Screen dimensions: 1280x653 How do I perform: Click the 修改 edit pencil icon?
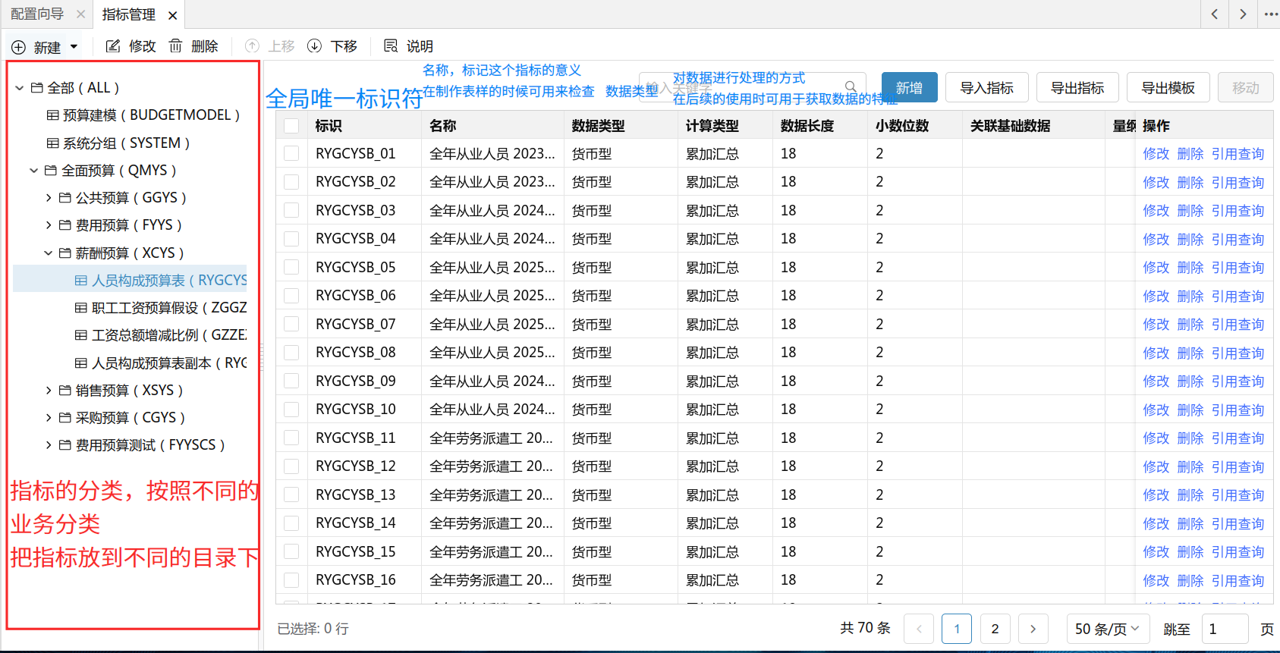[x=113, y=46]
